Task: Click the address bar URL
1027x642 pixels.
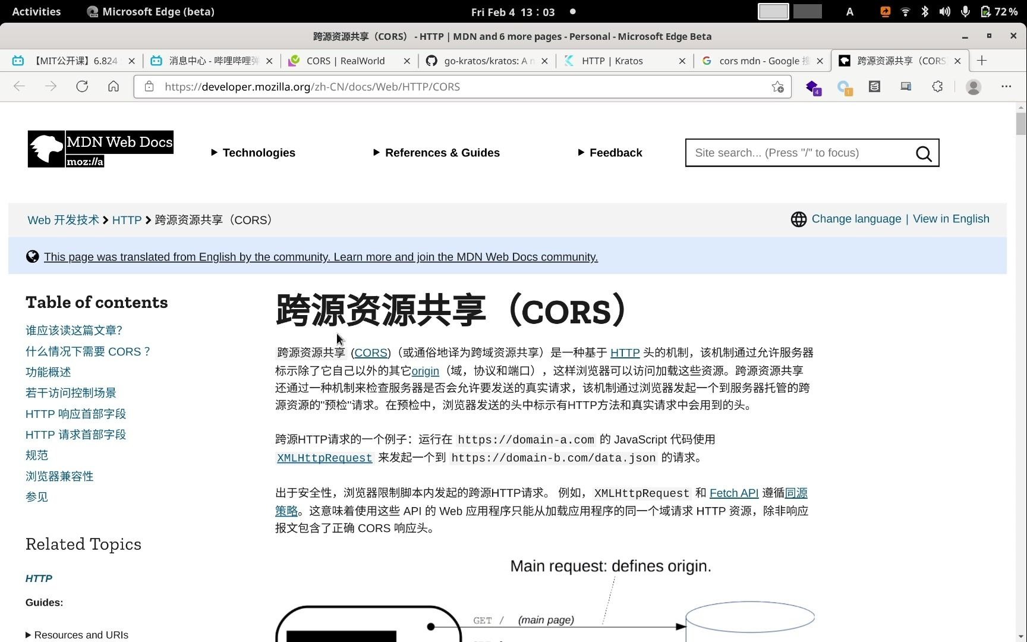Action: tap(312, 87)
